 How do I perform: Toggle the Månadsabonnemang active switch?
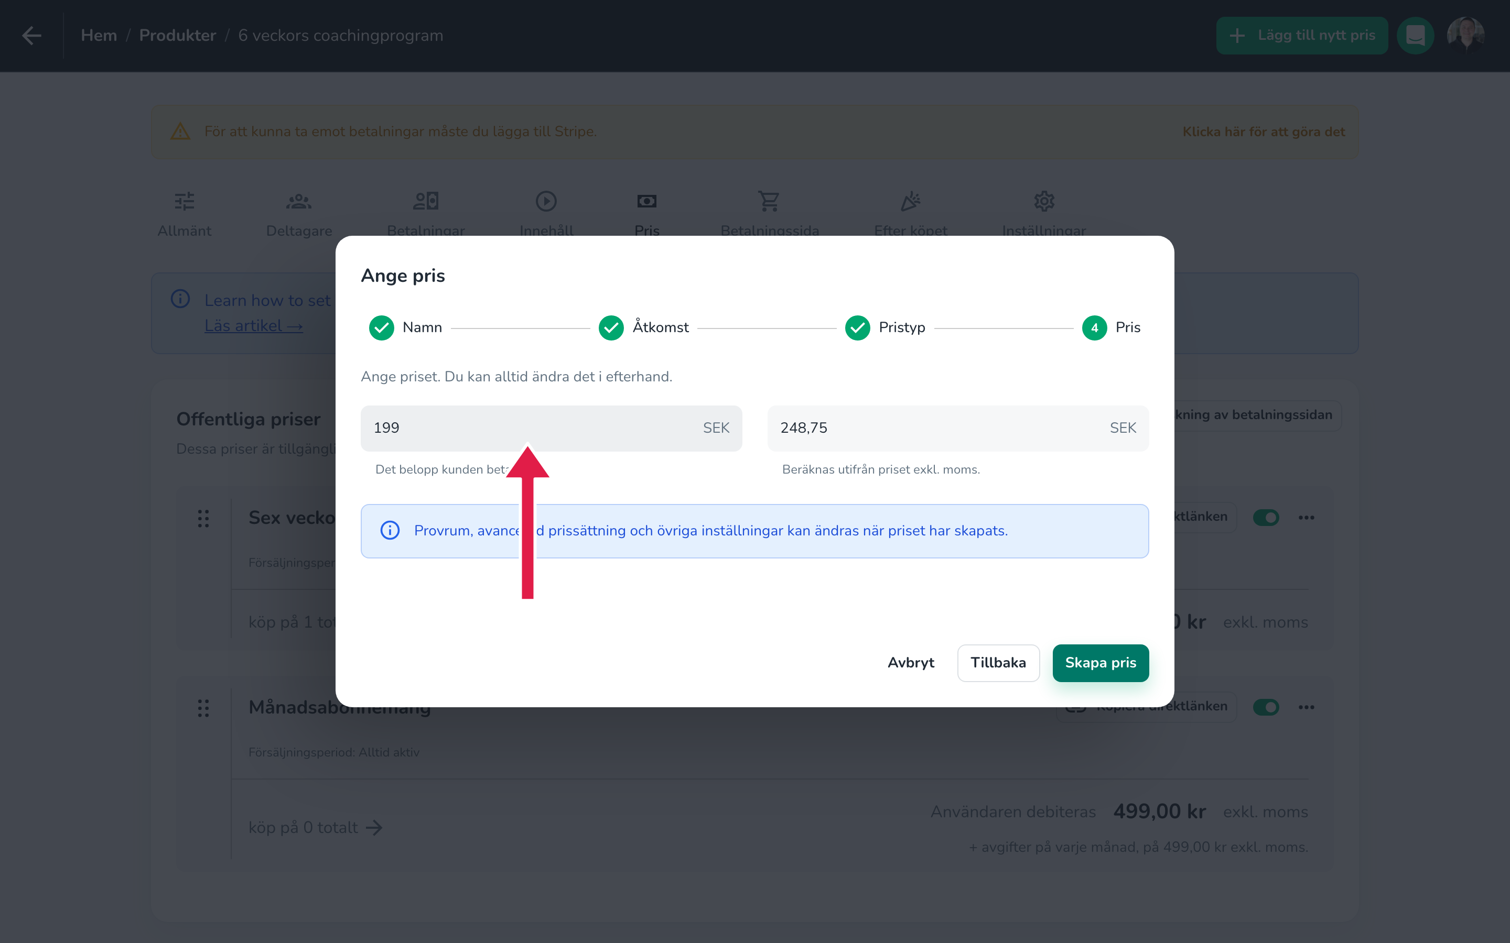(1266, 707)
